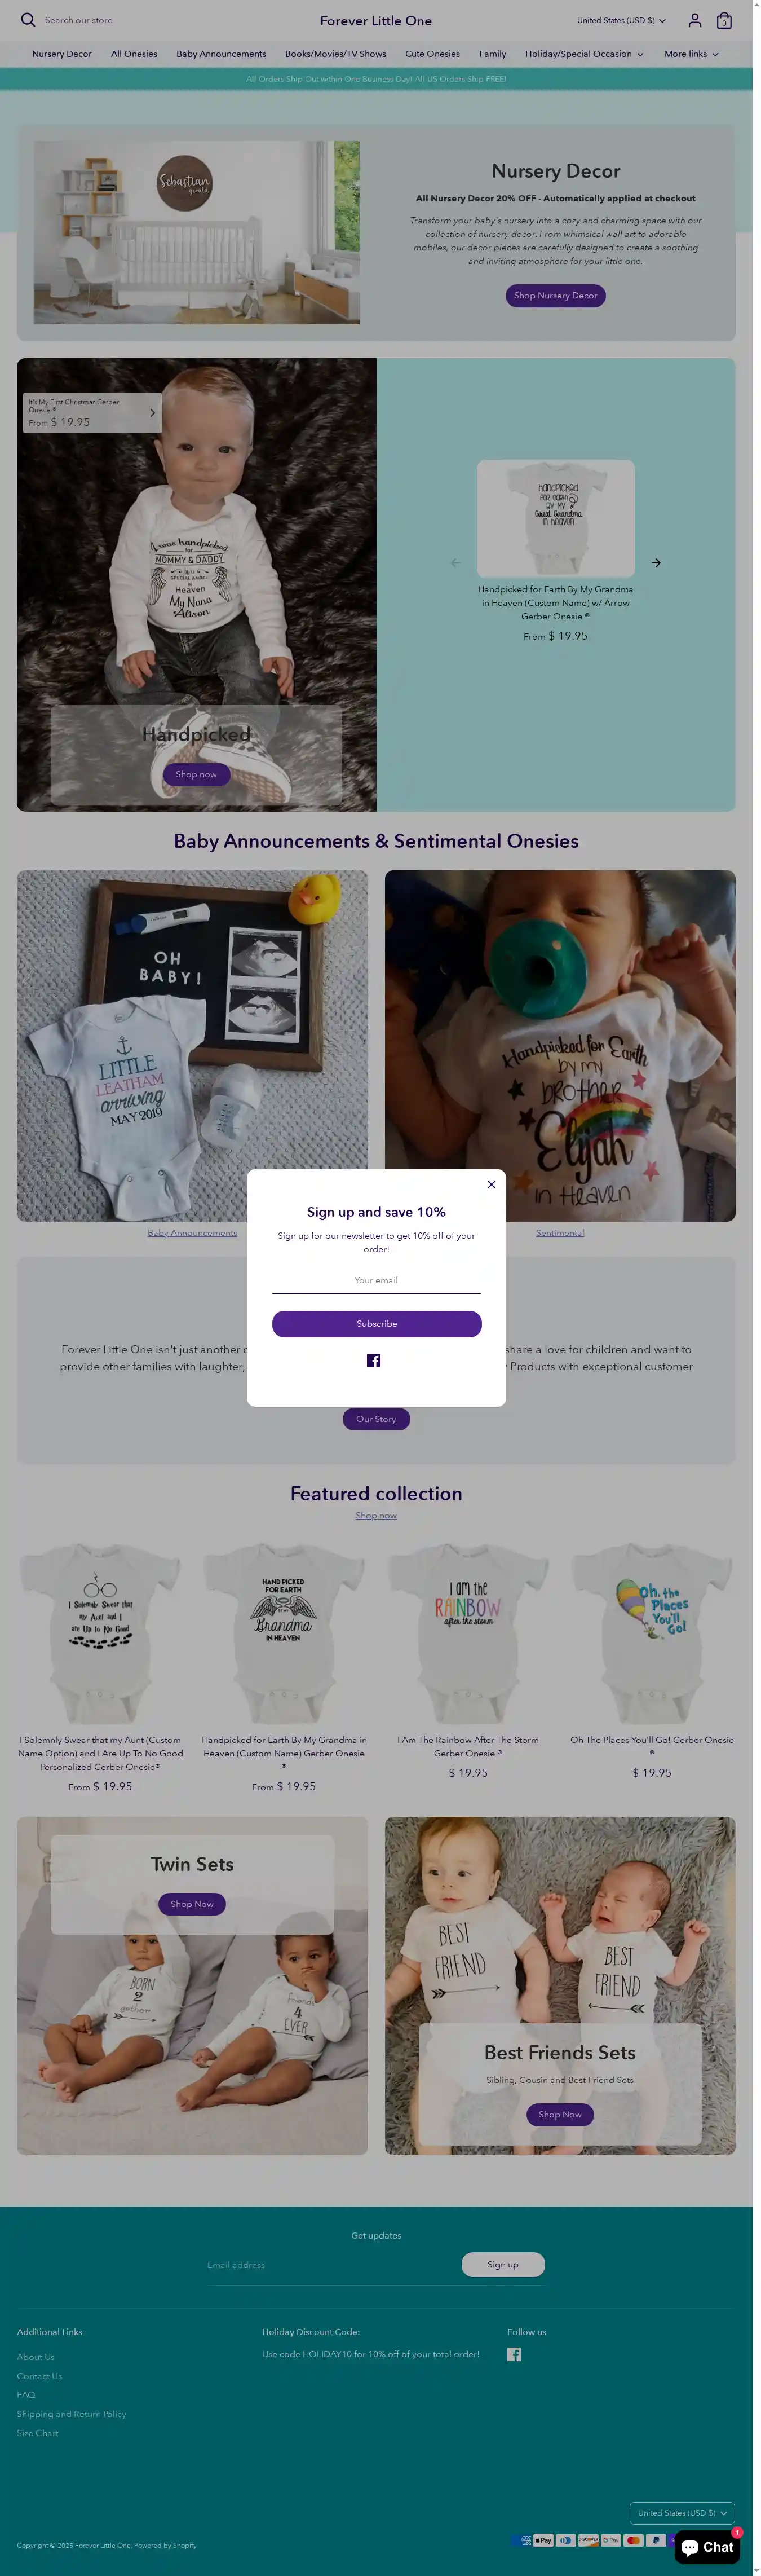
Task: Click the Facebook icon in the popup
Action: [x=374, y=1360]
